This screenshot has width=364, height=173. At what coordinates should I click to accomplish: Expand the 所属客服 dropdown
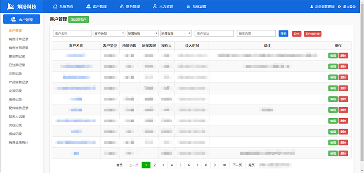click(176, 34)
